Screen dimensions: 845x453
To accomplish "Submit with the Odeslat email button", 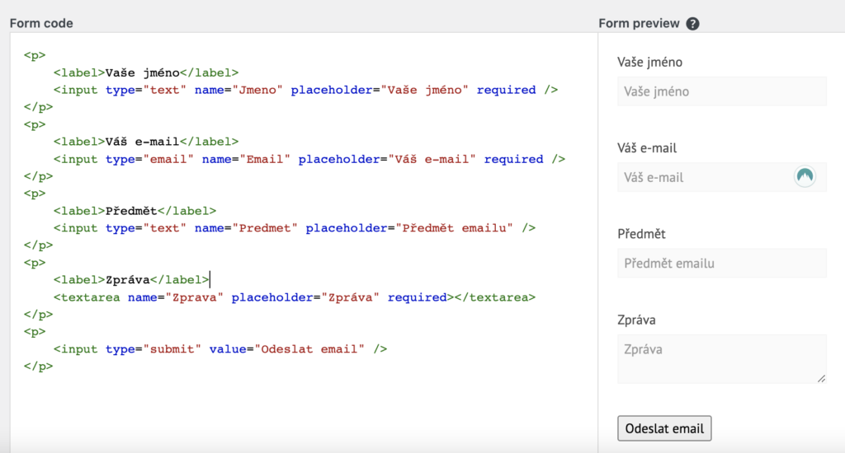I will point(664,428).
